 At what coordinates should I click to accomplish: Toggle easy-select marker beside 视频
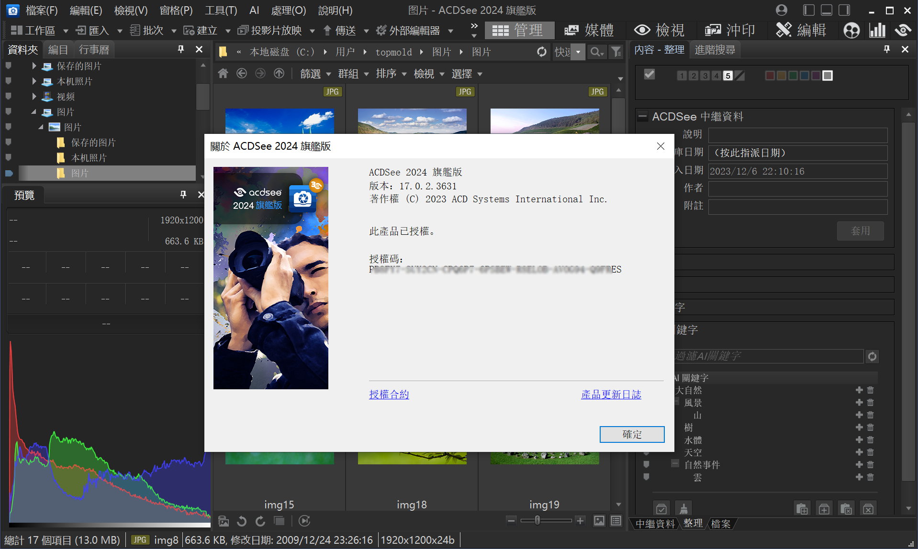(8, 96)
